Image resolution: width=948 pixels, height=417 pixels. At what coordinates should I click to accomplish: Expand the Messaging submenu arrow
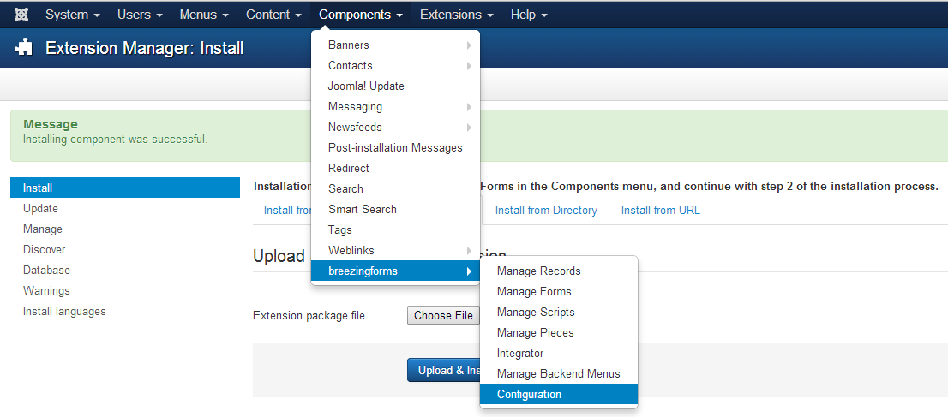469,107
